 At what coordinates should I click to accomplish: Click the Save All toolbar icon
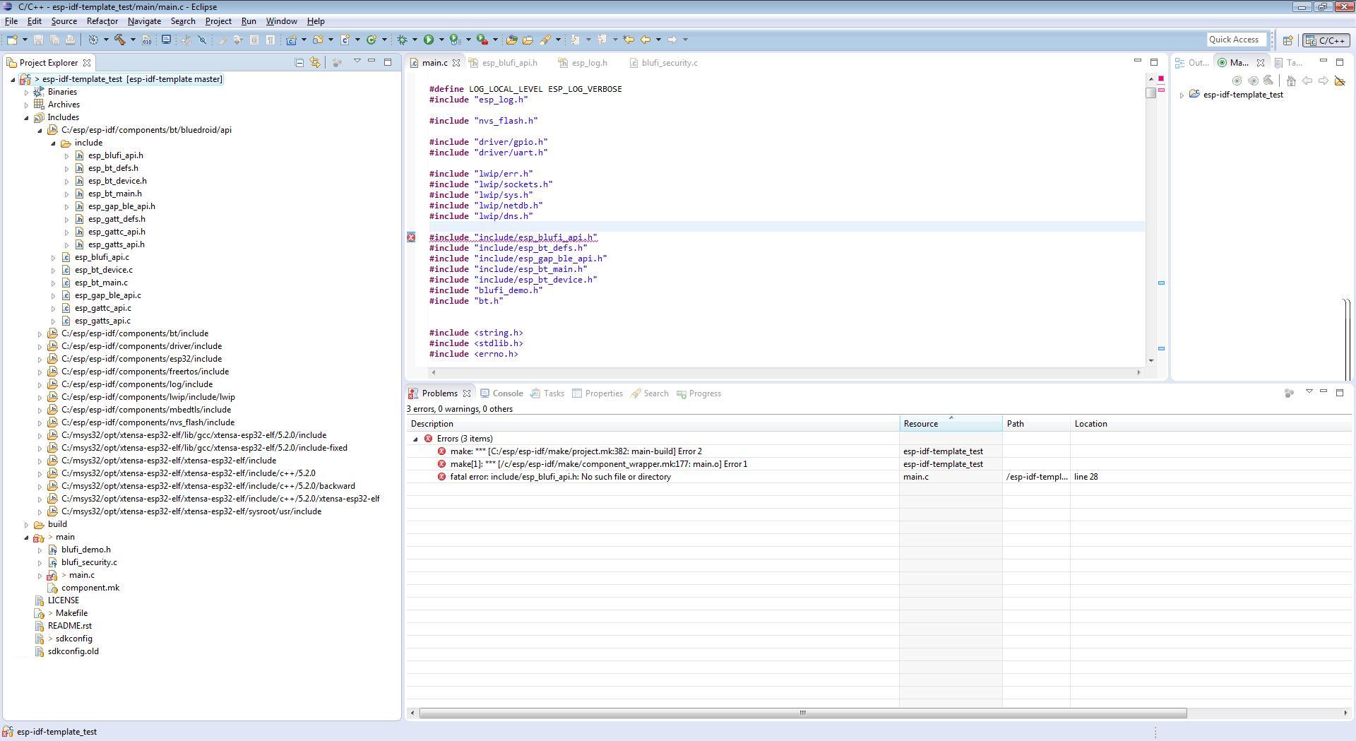[x=54, y=40]
